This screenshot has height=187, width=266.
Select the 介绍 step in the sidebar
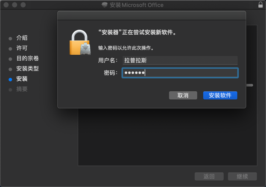coord(22,38)
